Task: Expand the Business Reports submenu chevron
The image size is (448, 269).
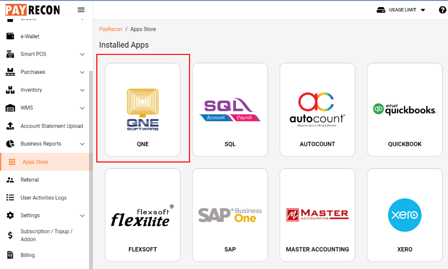Action: (82, 144)
